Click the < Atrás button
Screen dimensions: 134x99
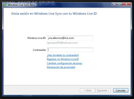click(87, 90)
